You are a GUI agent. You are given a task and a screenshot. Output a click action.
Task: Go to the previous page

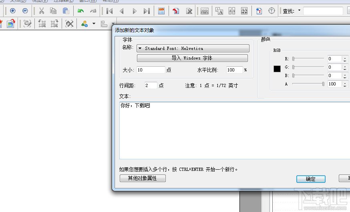122,11
